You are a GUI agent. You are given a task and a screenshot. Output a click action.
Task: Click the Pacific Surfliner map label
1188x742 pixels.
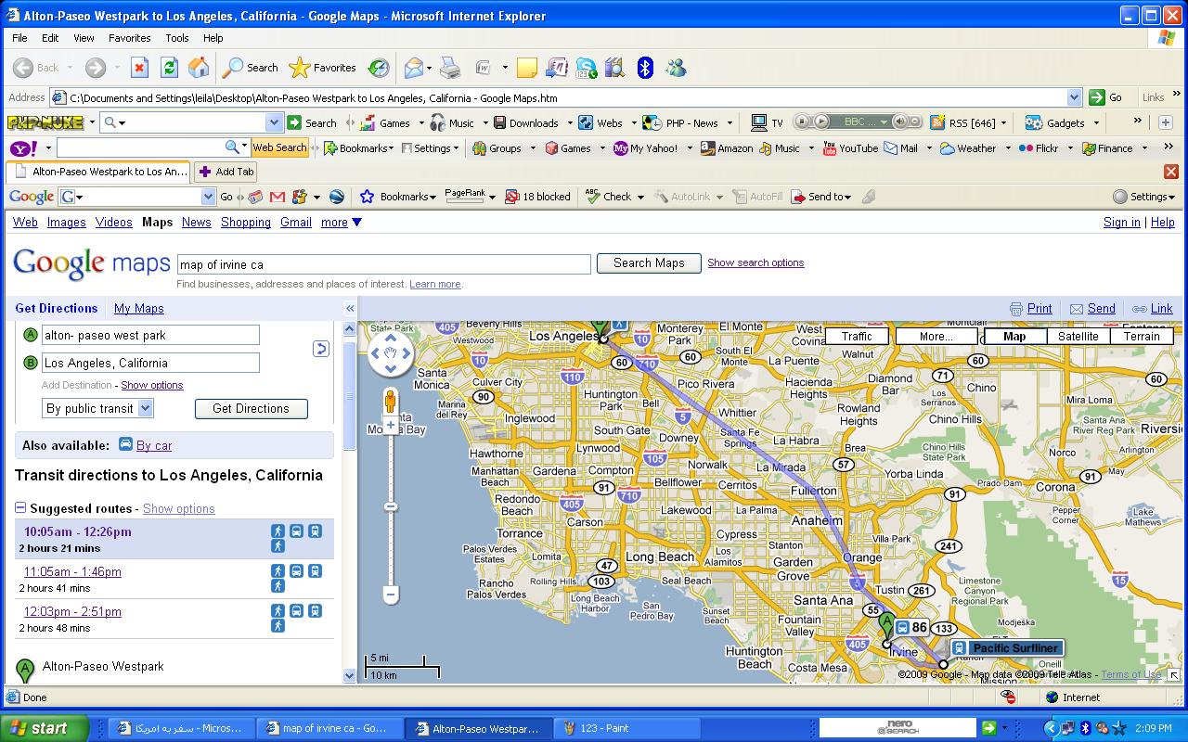point(1006,648)
